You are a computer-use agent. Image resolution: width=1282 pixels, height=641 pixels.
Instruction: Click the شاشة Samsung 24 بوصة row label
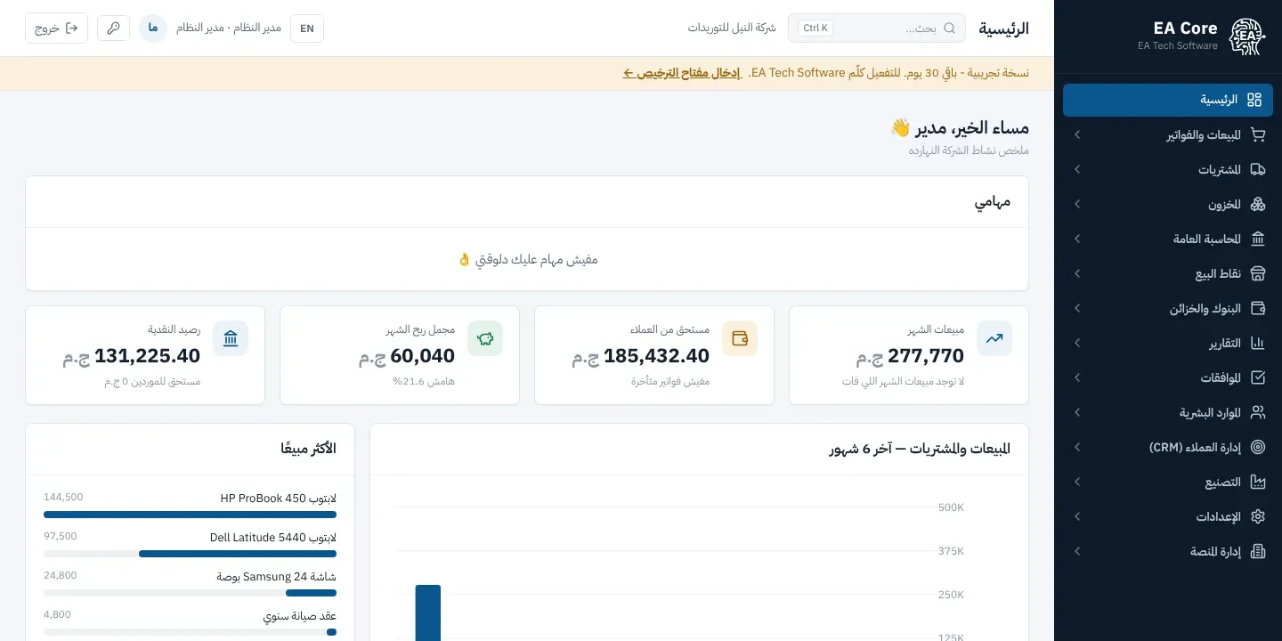coord(277,576)
